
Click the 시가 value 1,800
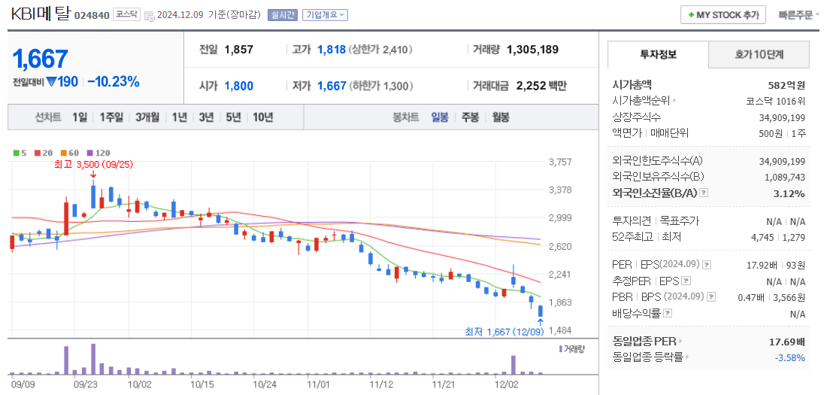click(x=238, y=86)
